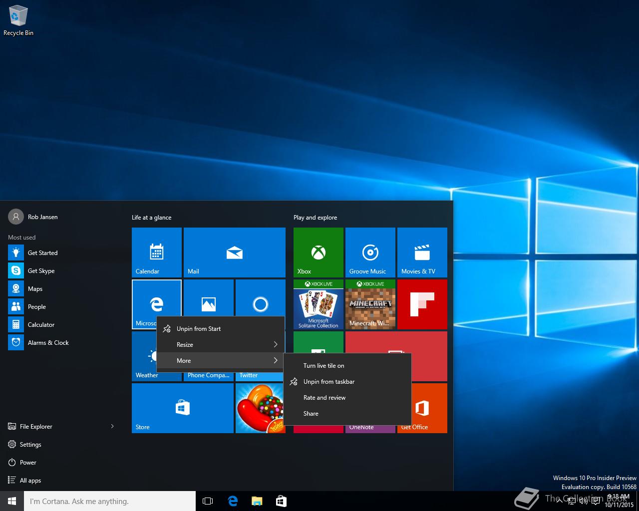Screen dimensions: 639x511
Task: Select Unpin from taskbar
Action: (x=347, y=382)
